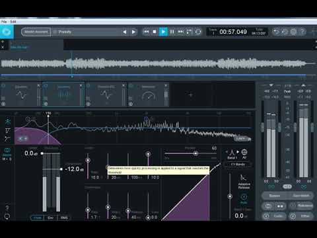Open the Reference panel
The width and height of the screenshot is (317, 238).
click(301, 206)
